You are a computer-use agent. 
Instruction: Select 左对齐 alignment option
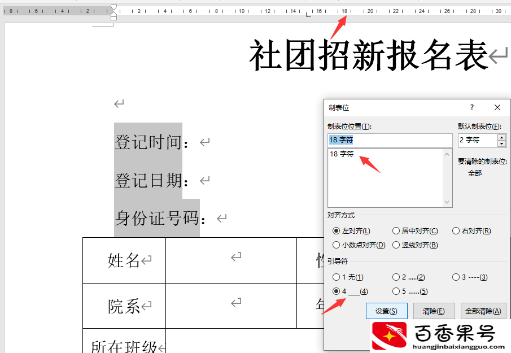[x=351, y=231]
